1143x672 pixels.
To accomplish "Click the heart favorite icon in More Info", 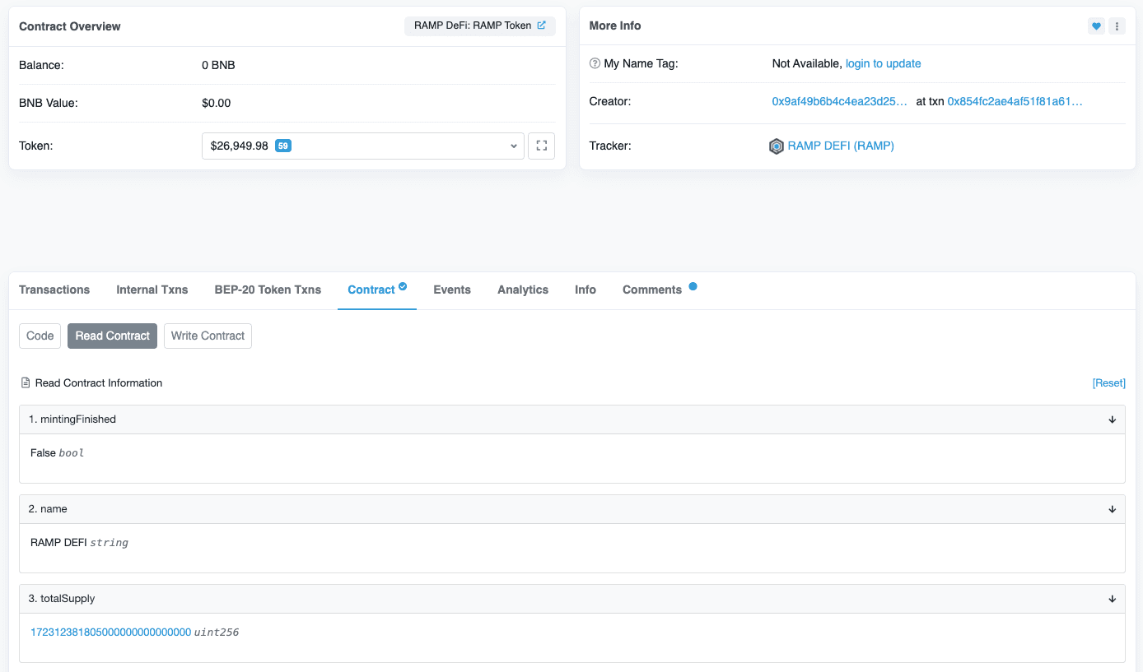I will (1096, 26).
